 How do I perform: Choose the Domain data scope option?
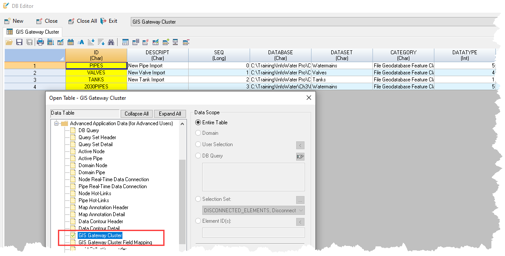pyautogui.click(x=199, y=133)
